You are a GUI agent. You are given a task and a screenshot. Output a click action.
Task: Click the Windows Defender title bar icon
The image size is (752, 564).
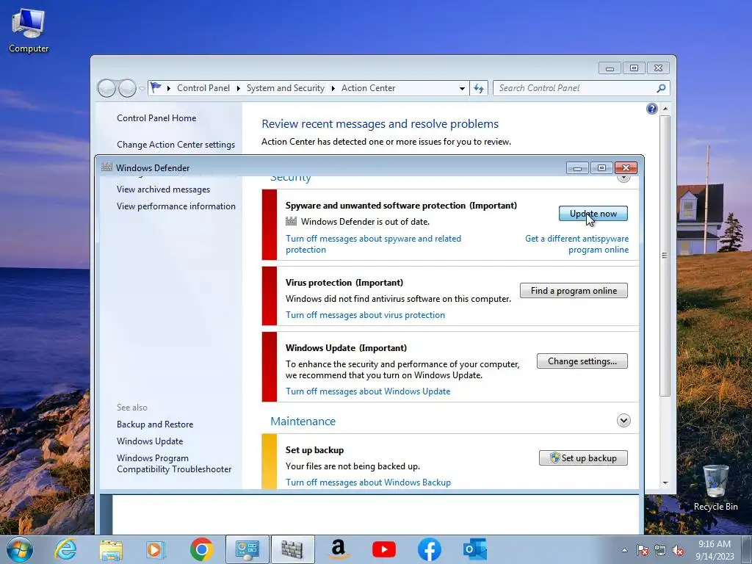106,167
